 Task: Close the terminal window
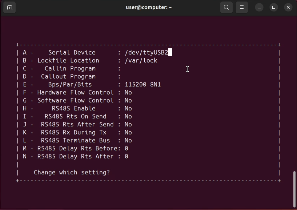click(x=288, y=7)
